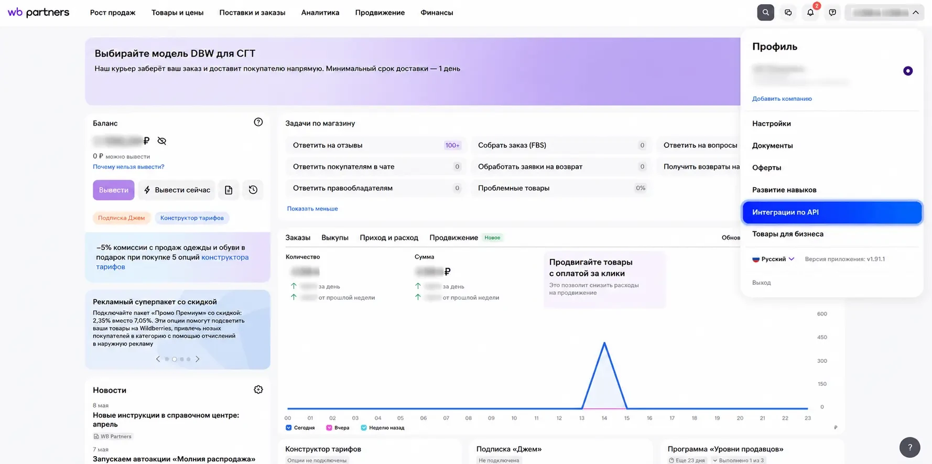Viewport: 932px width, 464px height.
Task: Open the Аналитика menu
Action: click(x=320, y=13)
